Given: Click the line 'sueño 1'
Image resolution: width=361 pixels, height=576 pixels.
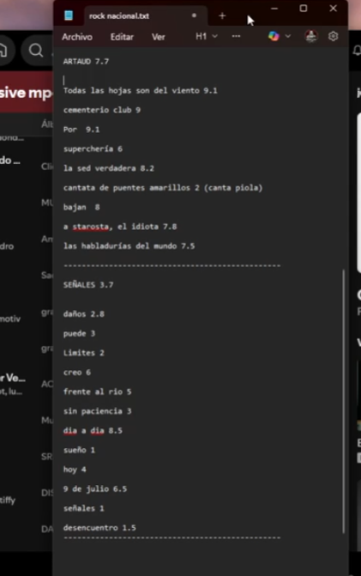Looking at the screenshot, I should click(x=79, y=450).
